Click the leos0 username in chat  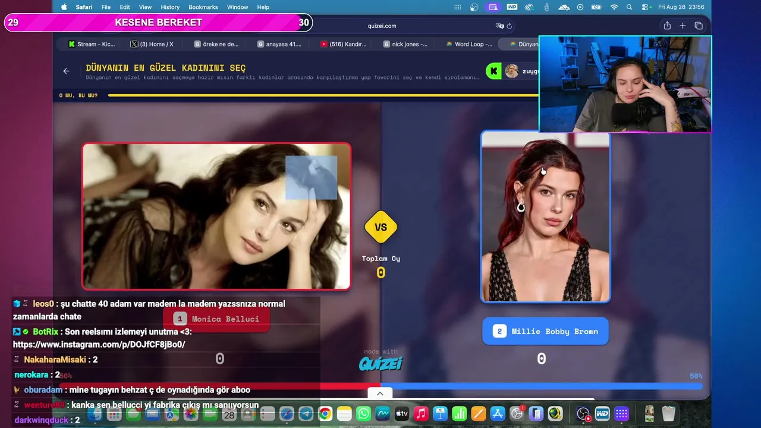43,304
